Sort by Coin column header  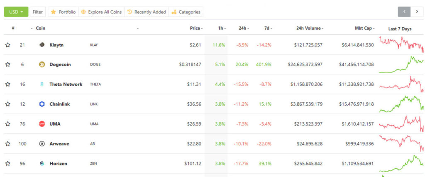pos(41,28)
